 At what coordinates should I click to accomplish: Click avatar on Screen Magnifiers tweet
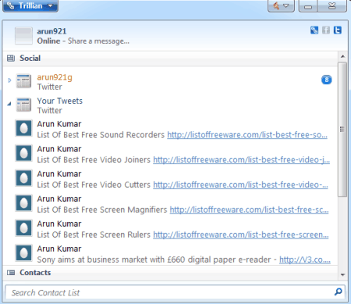point(23,203)
